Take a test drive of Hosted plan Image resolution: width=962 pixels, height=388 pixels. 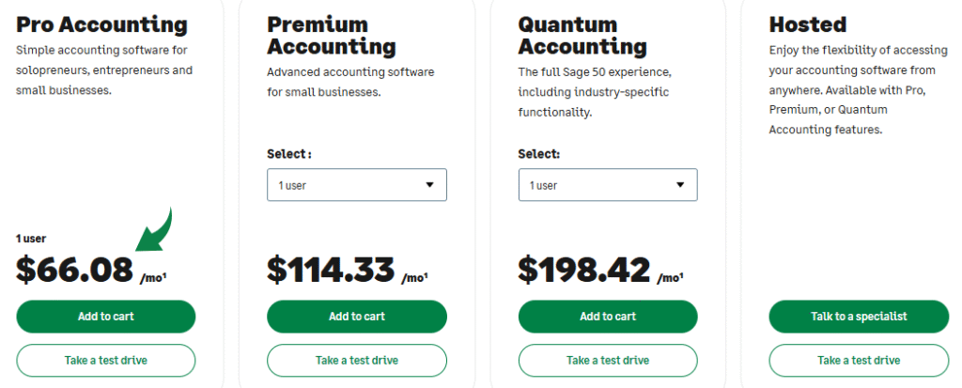click(858, 360)
